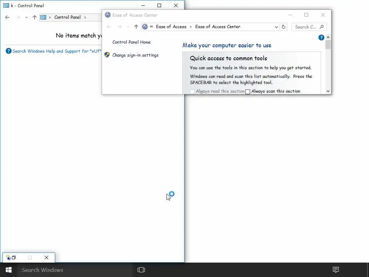
Task: Click the magnifier icon in Ease of Access search
Action: (x=322, y=27)
